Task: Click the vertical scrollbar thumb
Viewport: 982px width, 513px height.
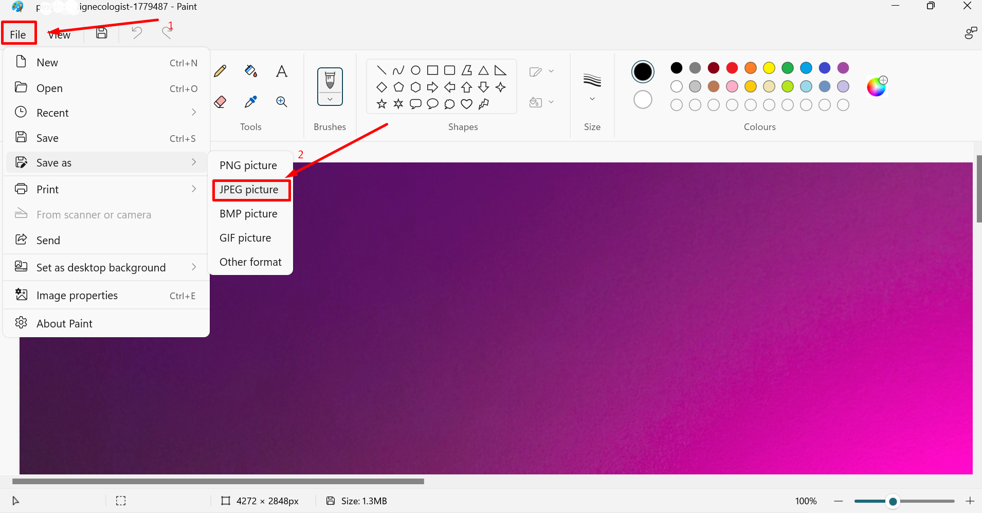Action: click(x=979, y=188)
